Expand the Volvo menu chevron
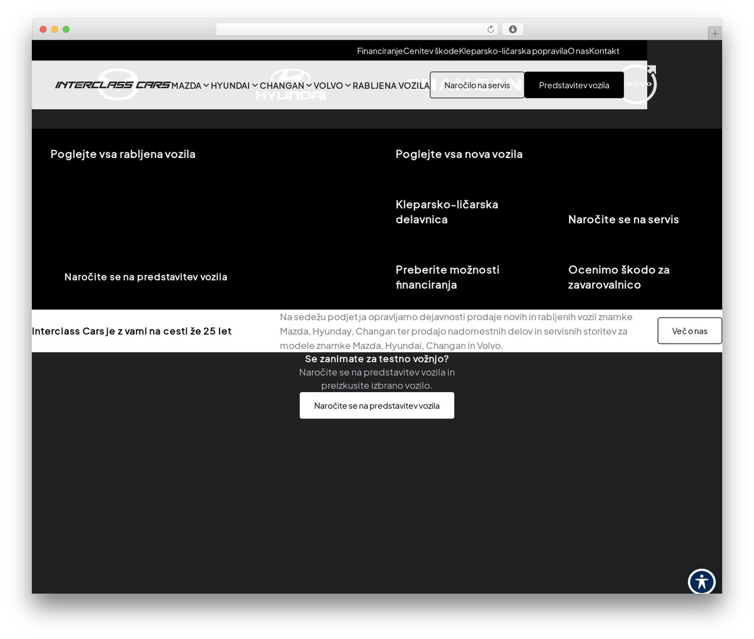This screenshot has width=754, height=639. point(348,85)
